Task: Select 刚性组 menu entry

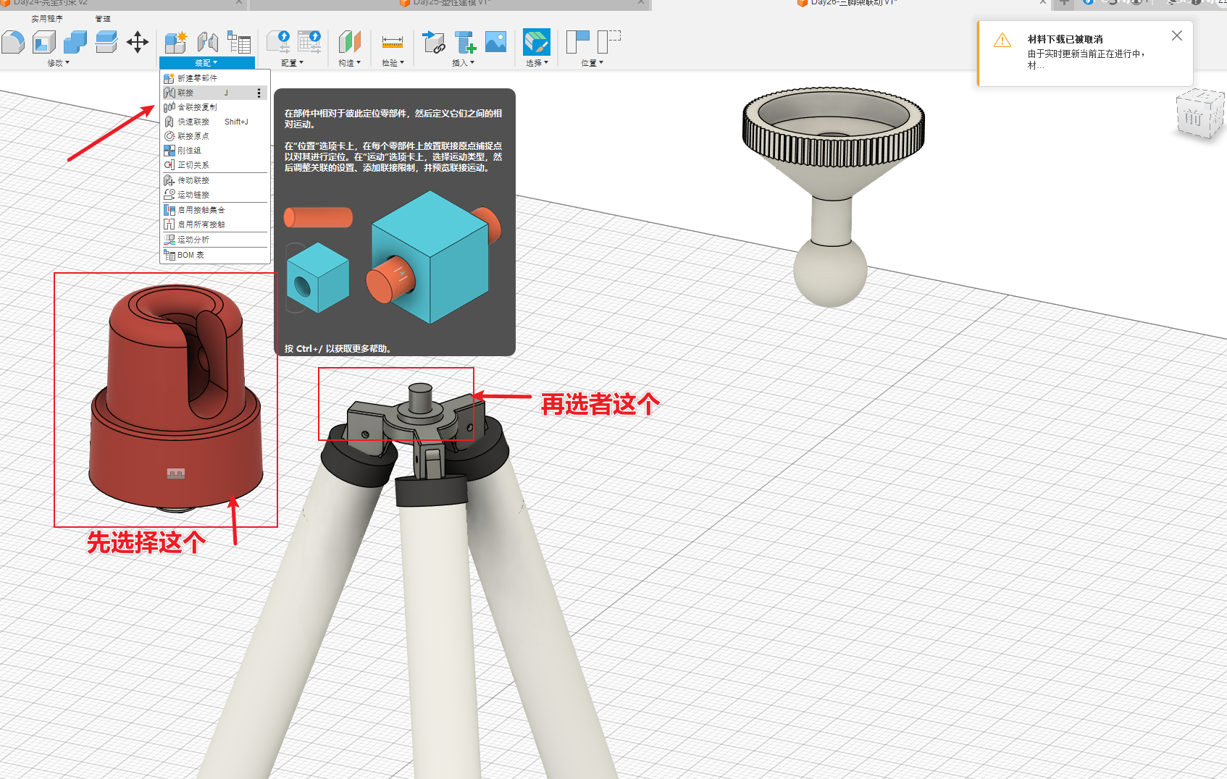Action: [x=189, y=151]
